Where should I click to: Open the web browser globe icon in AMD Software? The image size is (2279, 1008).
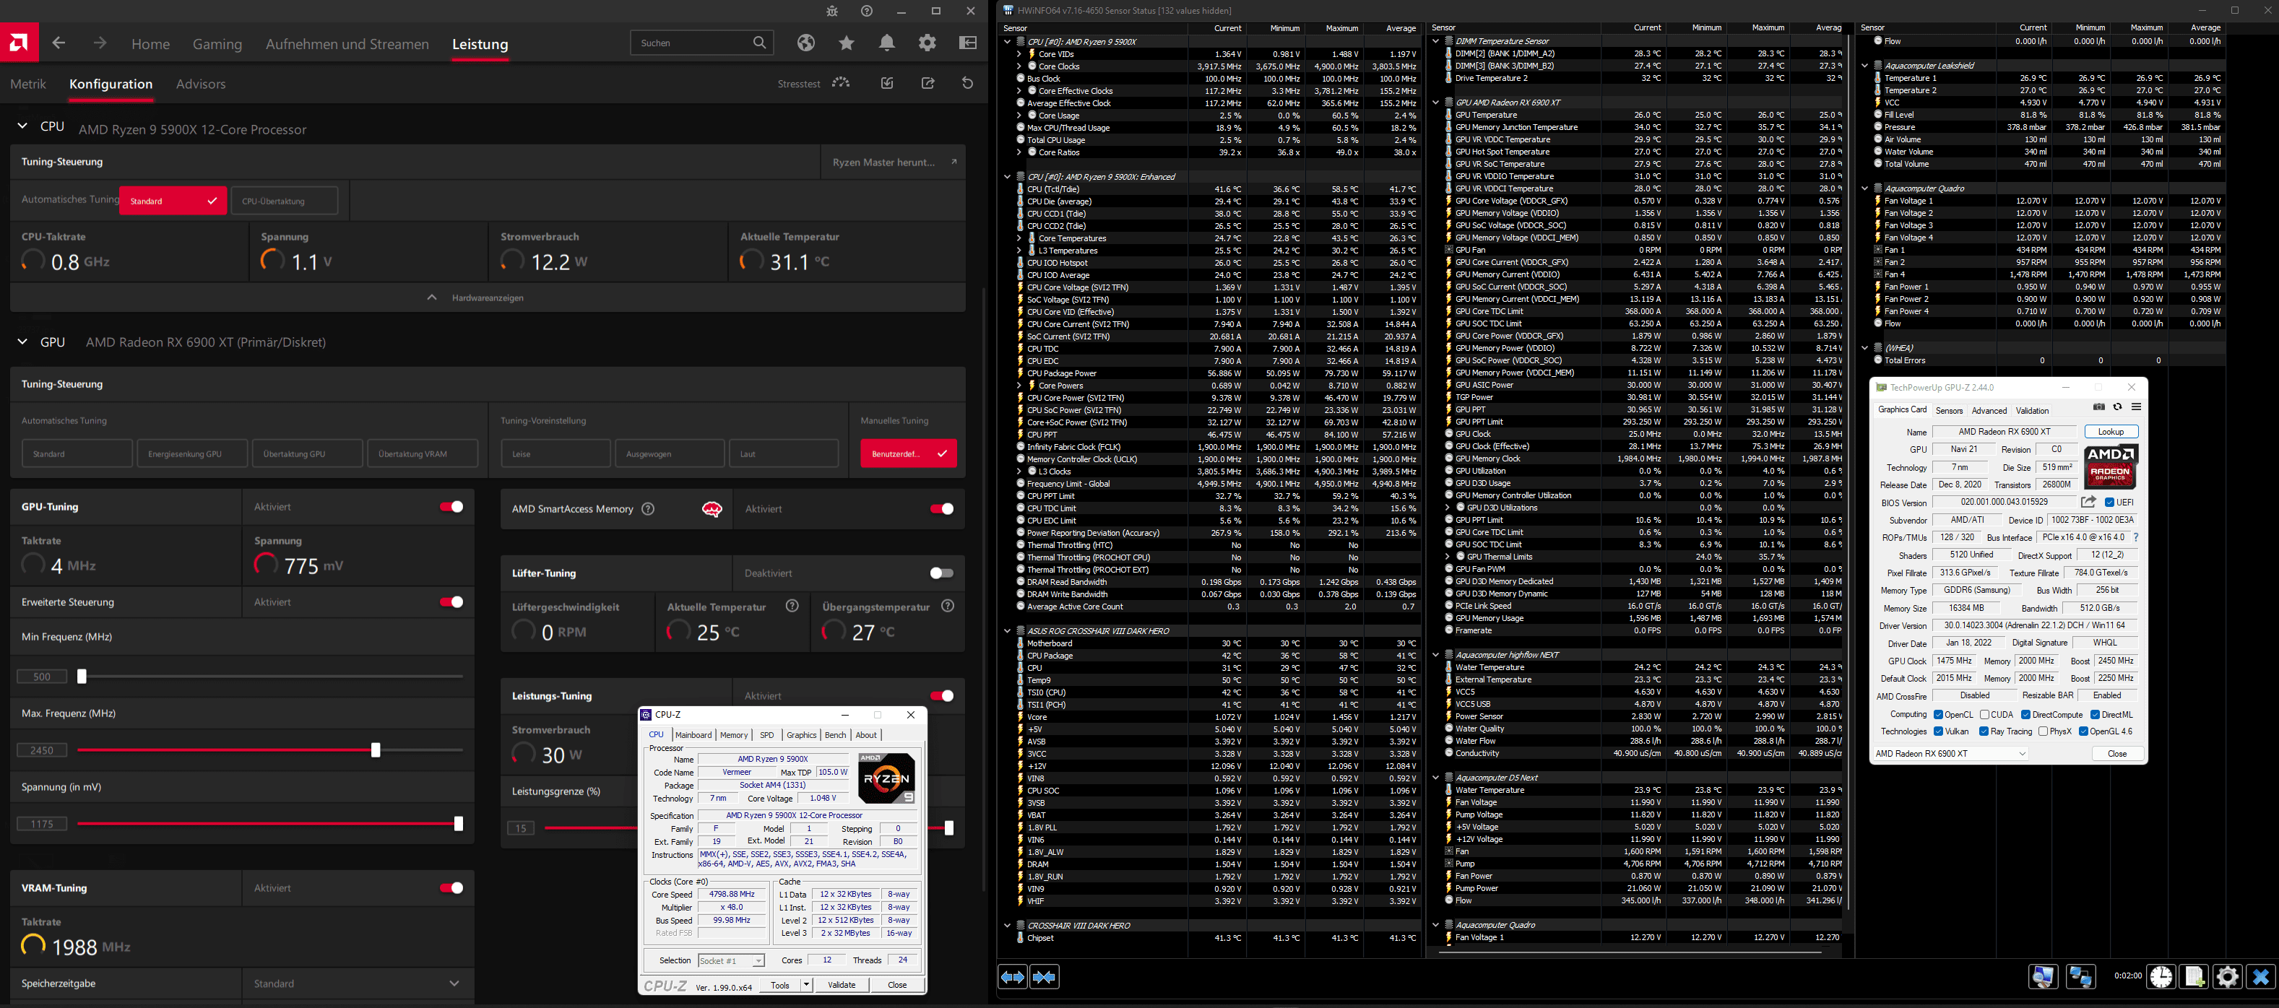coord(805,43)
